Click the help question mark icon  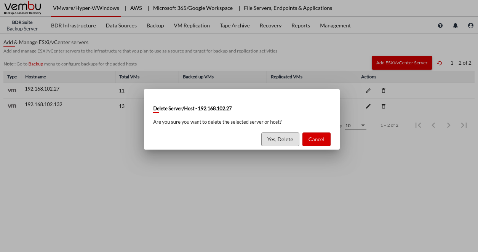pyautogui.click(x=440, y=26)
